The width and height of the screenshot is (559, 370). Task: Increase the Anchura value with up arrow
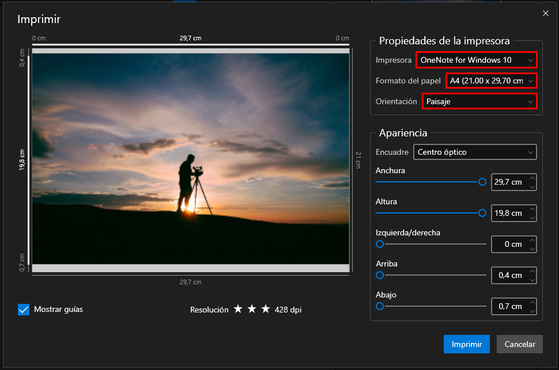532,178
